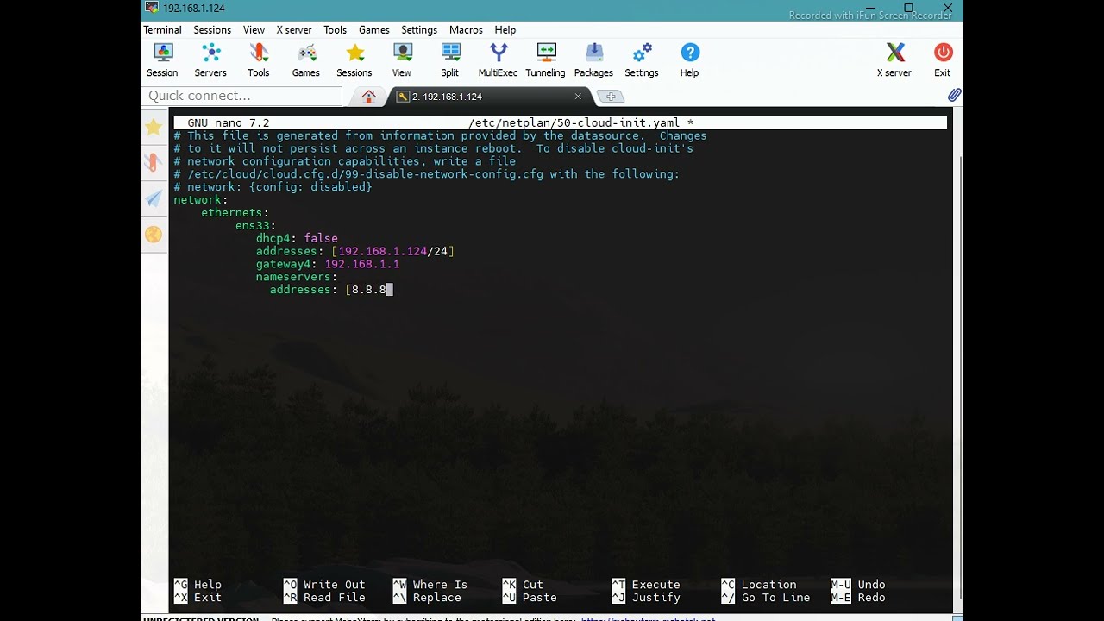Open the Servers tool
The height and width of the screenshot is (621, 1104).
[210, 60]
